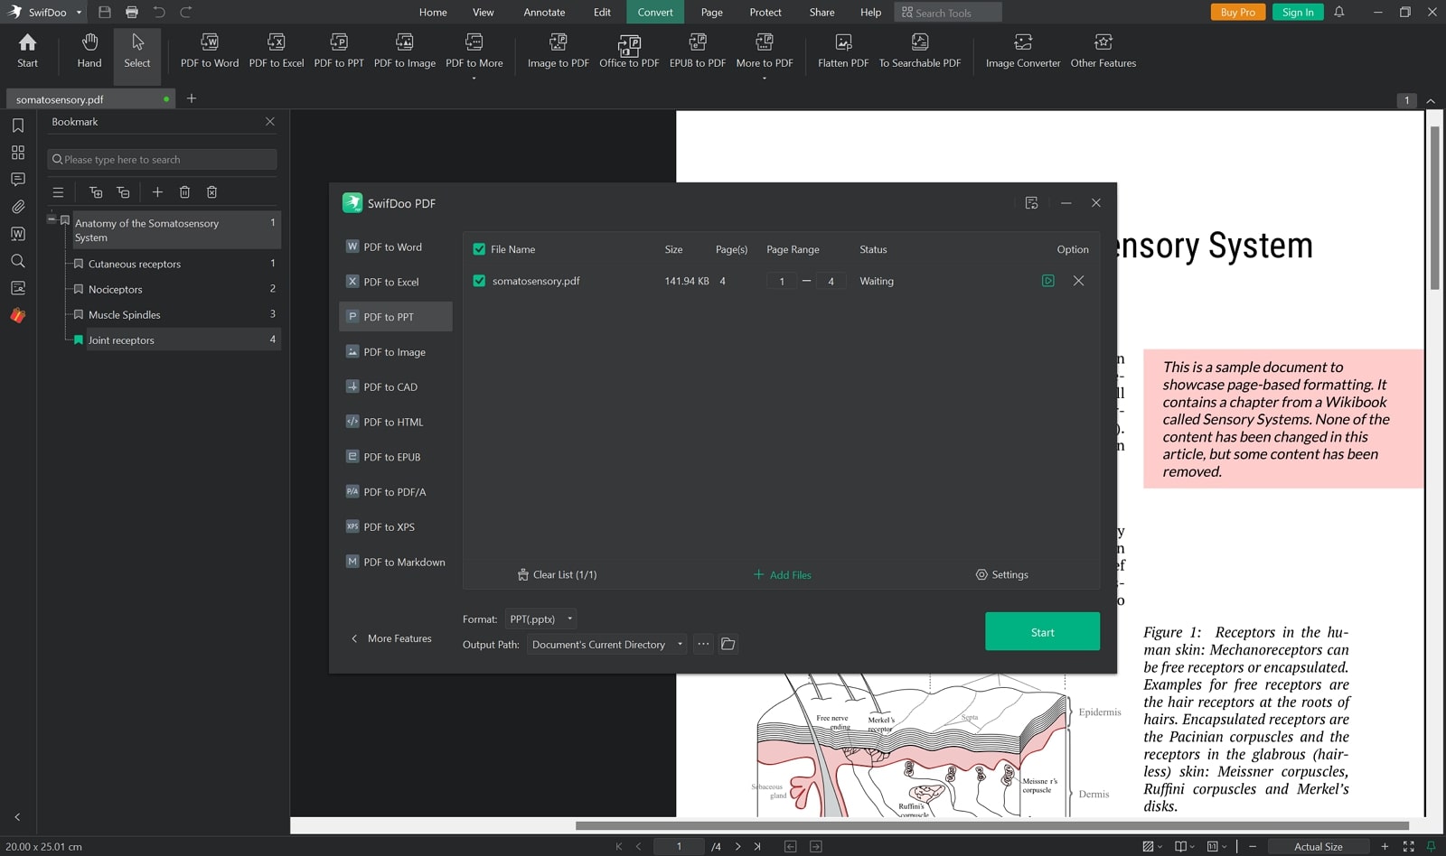
Task: Open the Start tool in ribbon
Action: 27,51
